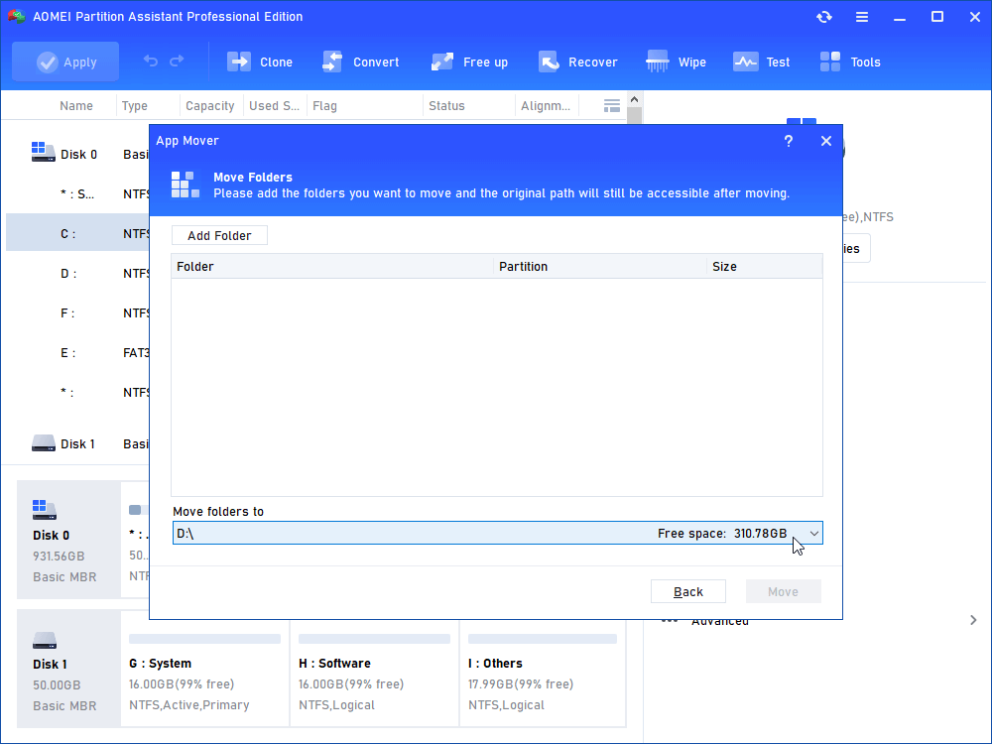Click the AOMEI app logo icon
992x744 pixels.
[16, 17]
